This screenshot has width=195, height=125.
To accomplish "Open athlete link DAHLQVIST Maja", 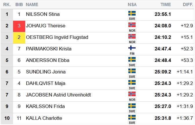I will 45,84.
